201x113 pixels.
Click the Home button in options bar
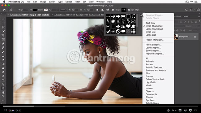(4, 10)
